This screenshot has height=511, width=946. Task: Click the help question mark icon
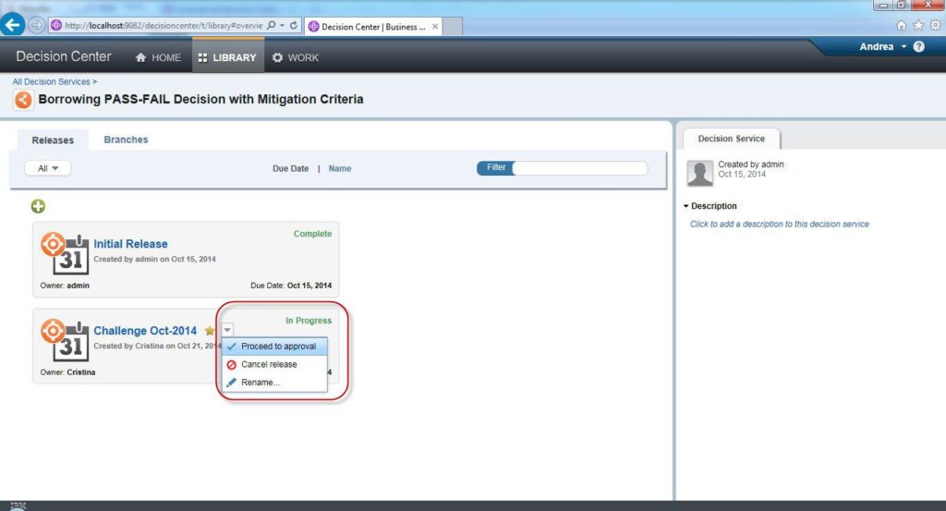(x=919, y=47)
